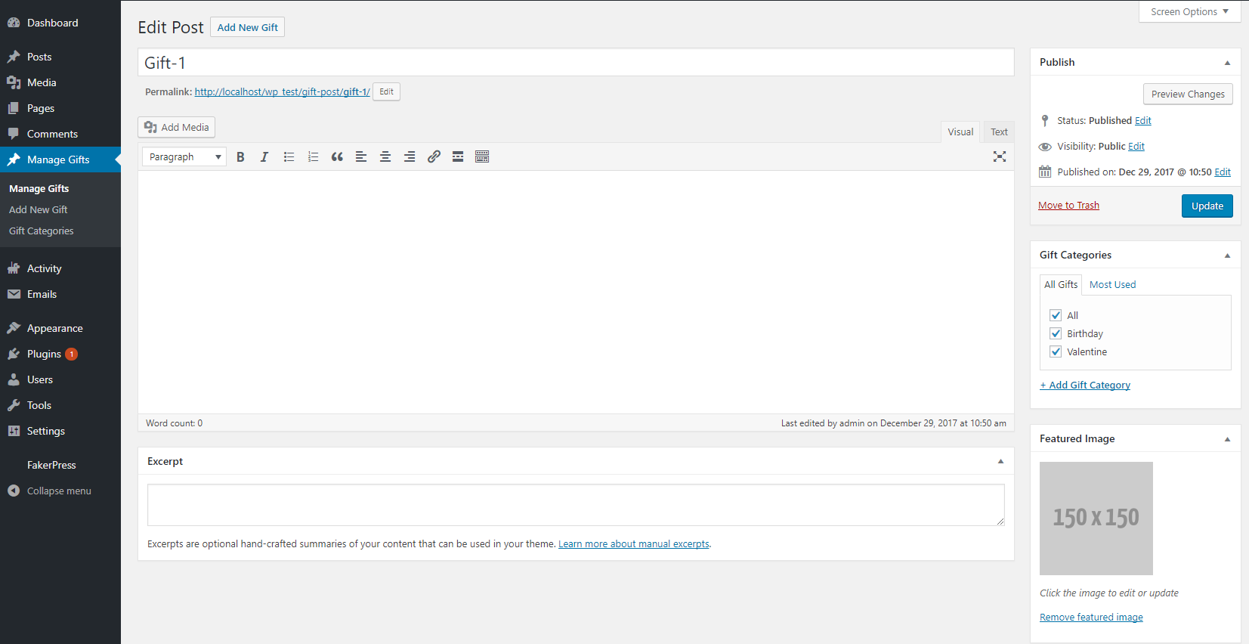Open the post permalink URL

(282, 92)
